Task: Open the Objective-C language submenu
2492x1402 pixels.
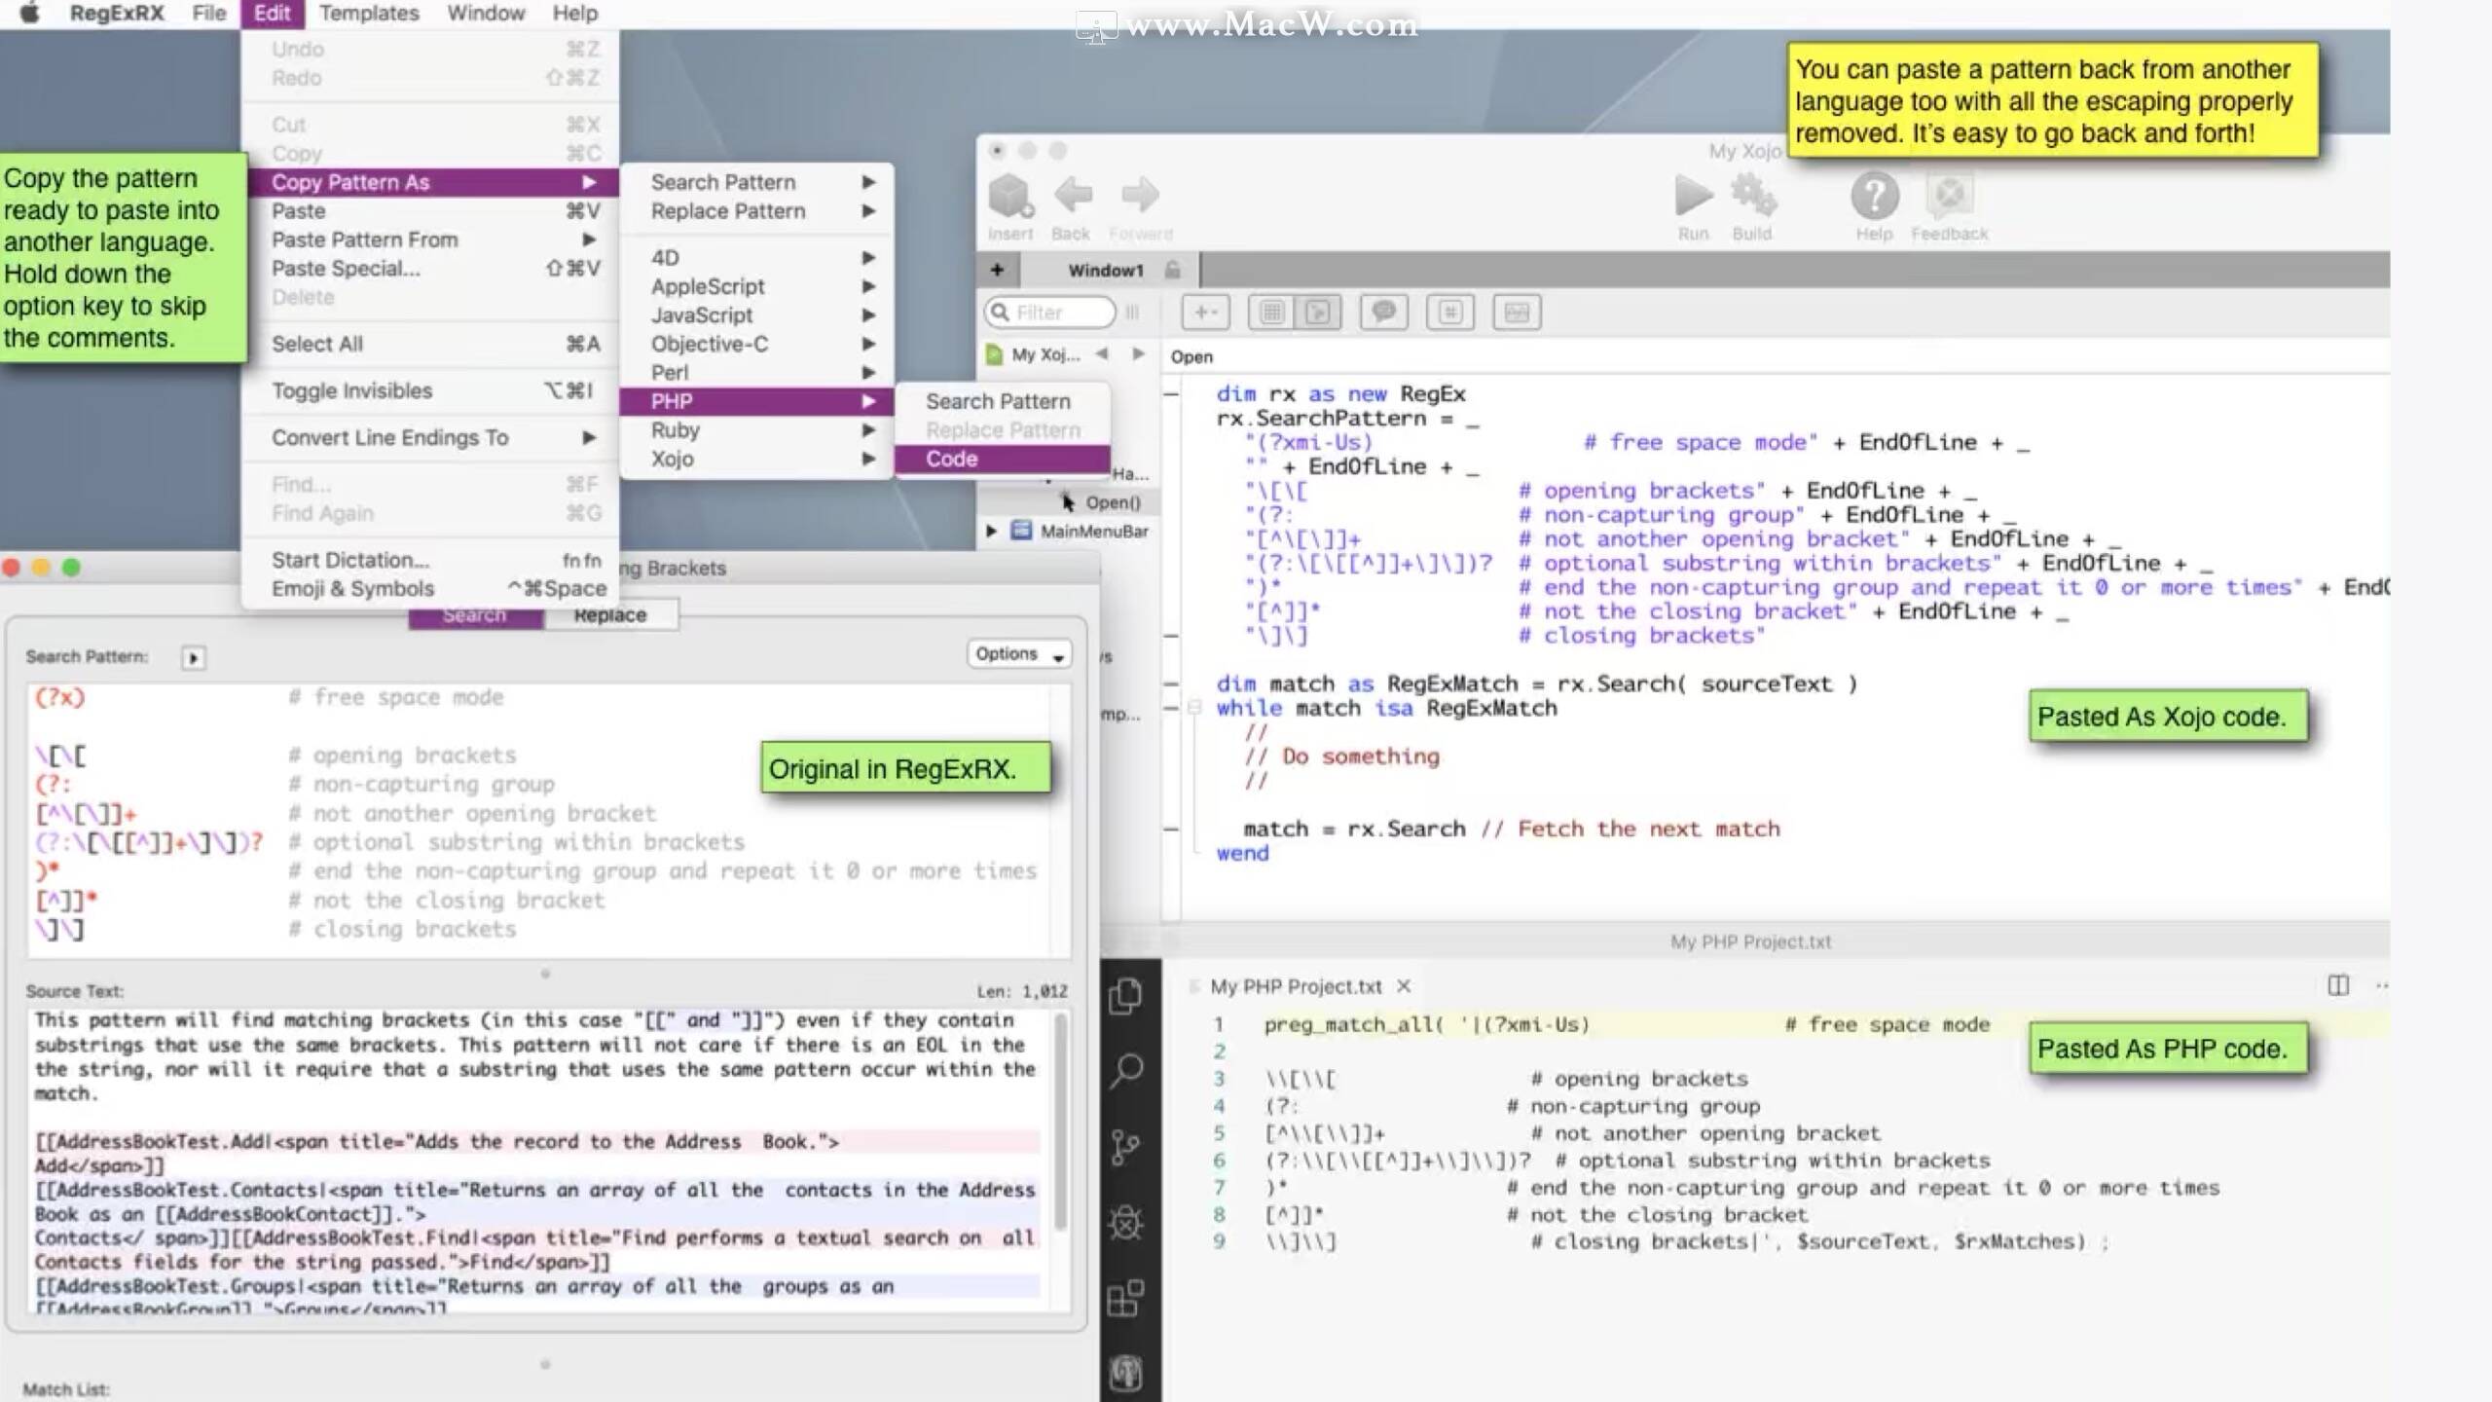Action: (756, 344)
